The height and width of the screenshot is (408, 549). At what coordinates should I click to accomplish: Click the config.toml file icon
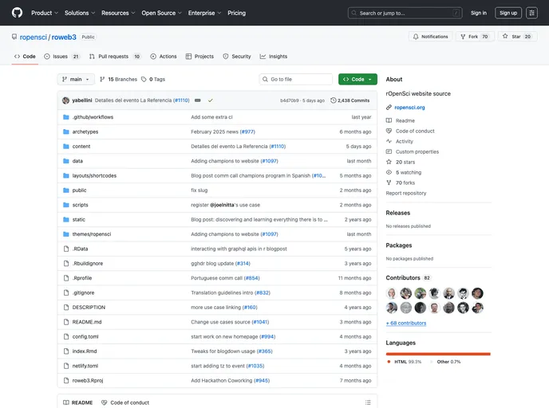pyautogui.click(x=65, y=336)
